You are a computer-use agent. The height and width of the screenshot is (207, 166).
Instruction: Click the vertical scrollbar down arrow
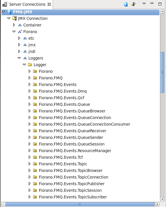point(162,199)
